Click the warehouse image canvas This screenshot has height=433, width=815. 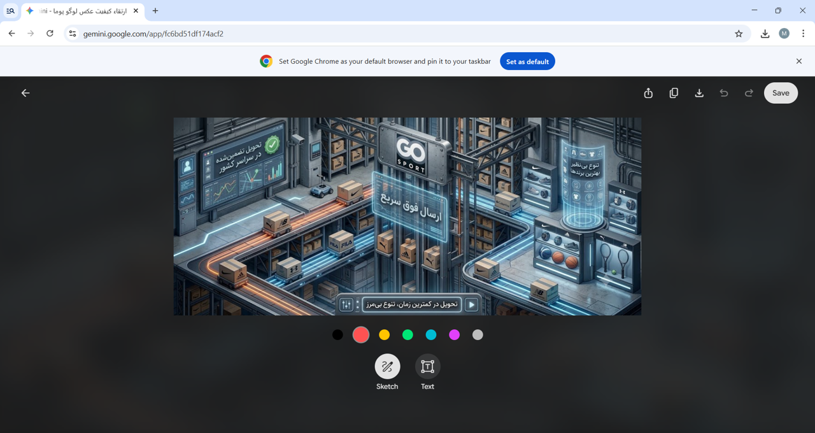[407, 216]
